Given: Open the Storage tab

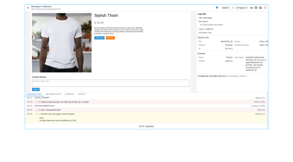Looking at the screenshot, I should coord(69,94).
